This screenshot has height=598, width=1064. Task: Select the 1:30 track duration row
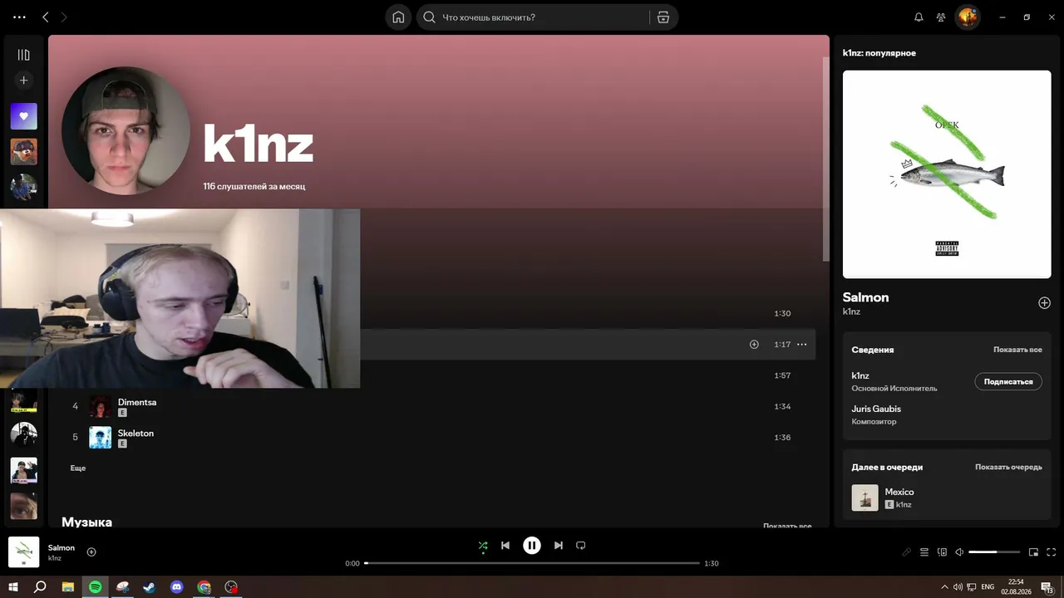pos(782,314)
